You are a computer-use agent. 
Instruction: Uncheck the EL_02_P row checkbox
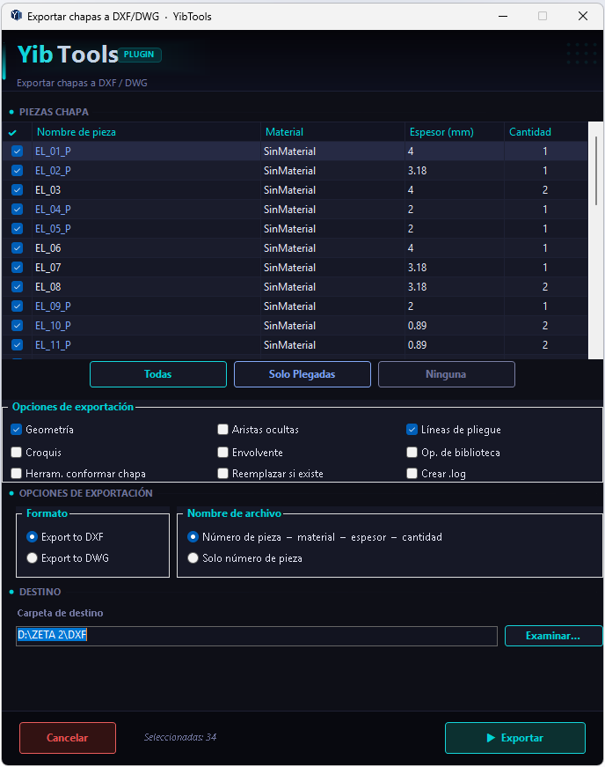pyautogui.click(x=17, y=171)
